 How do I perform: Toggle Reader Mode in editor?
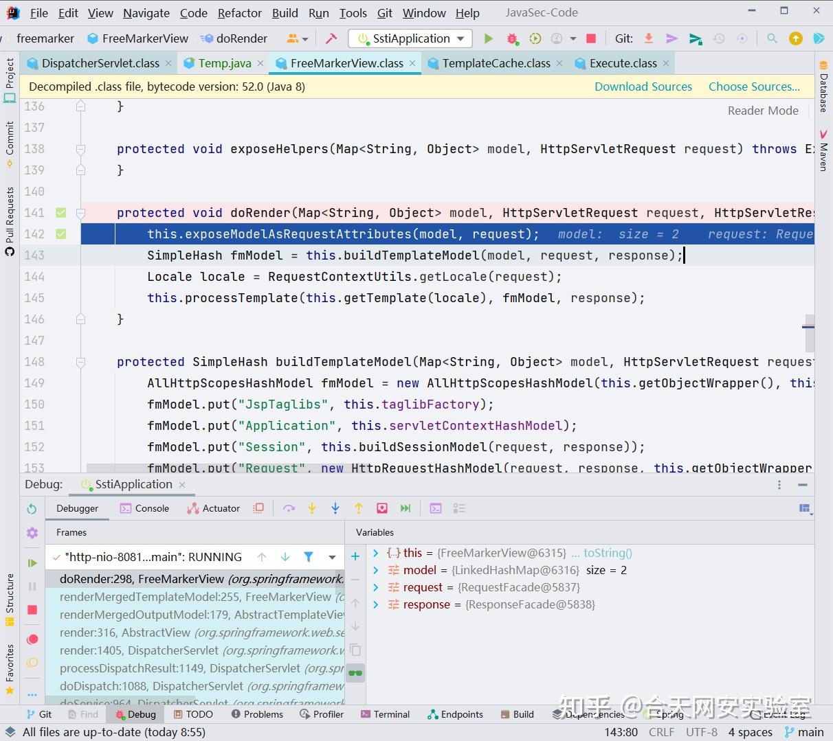763,111
